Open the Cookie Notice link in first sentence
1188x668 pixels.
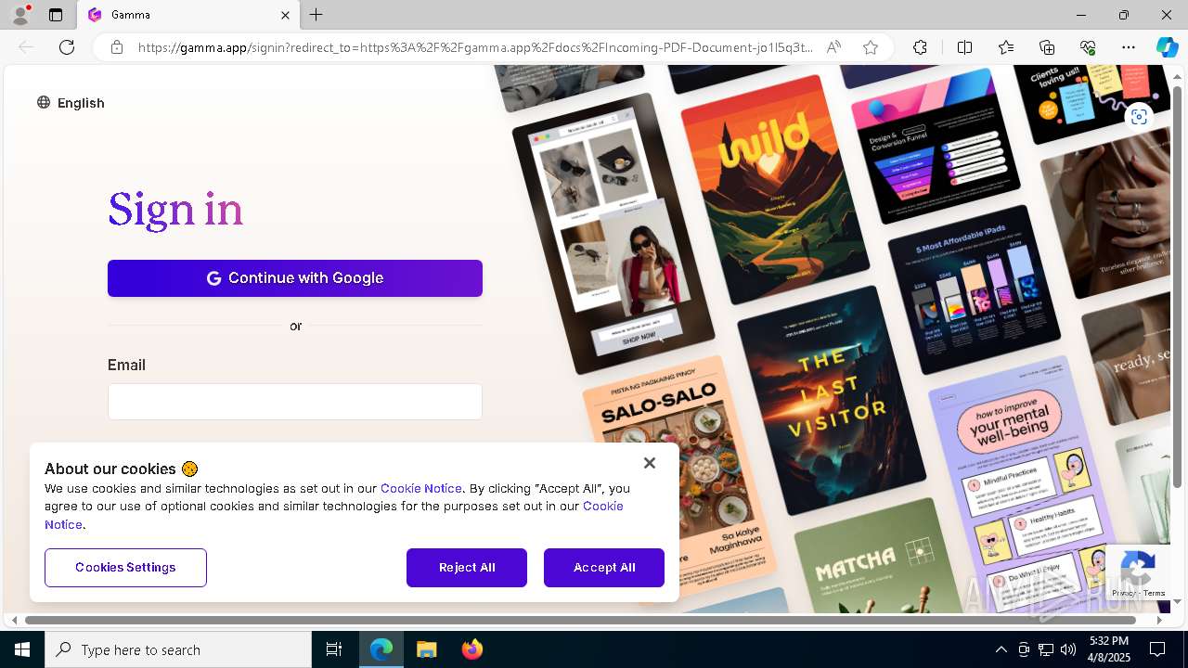pos(420,488)
